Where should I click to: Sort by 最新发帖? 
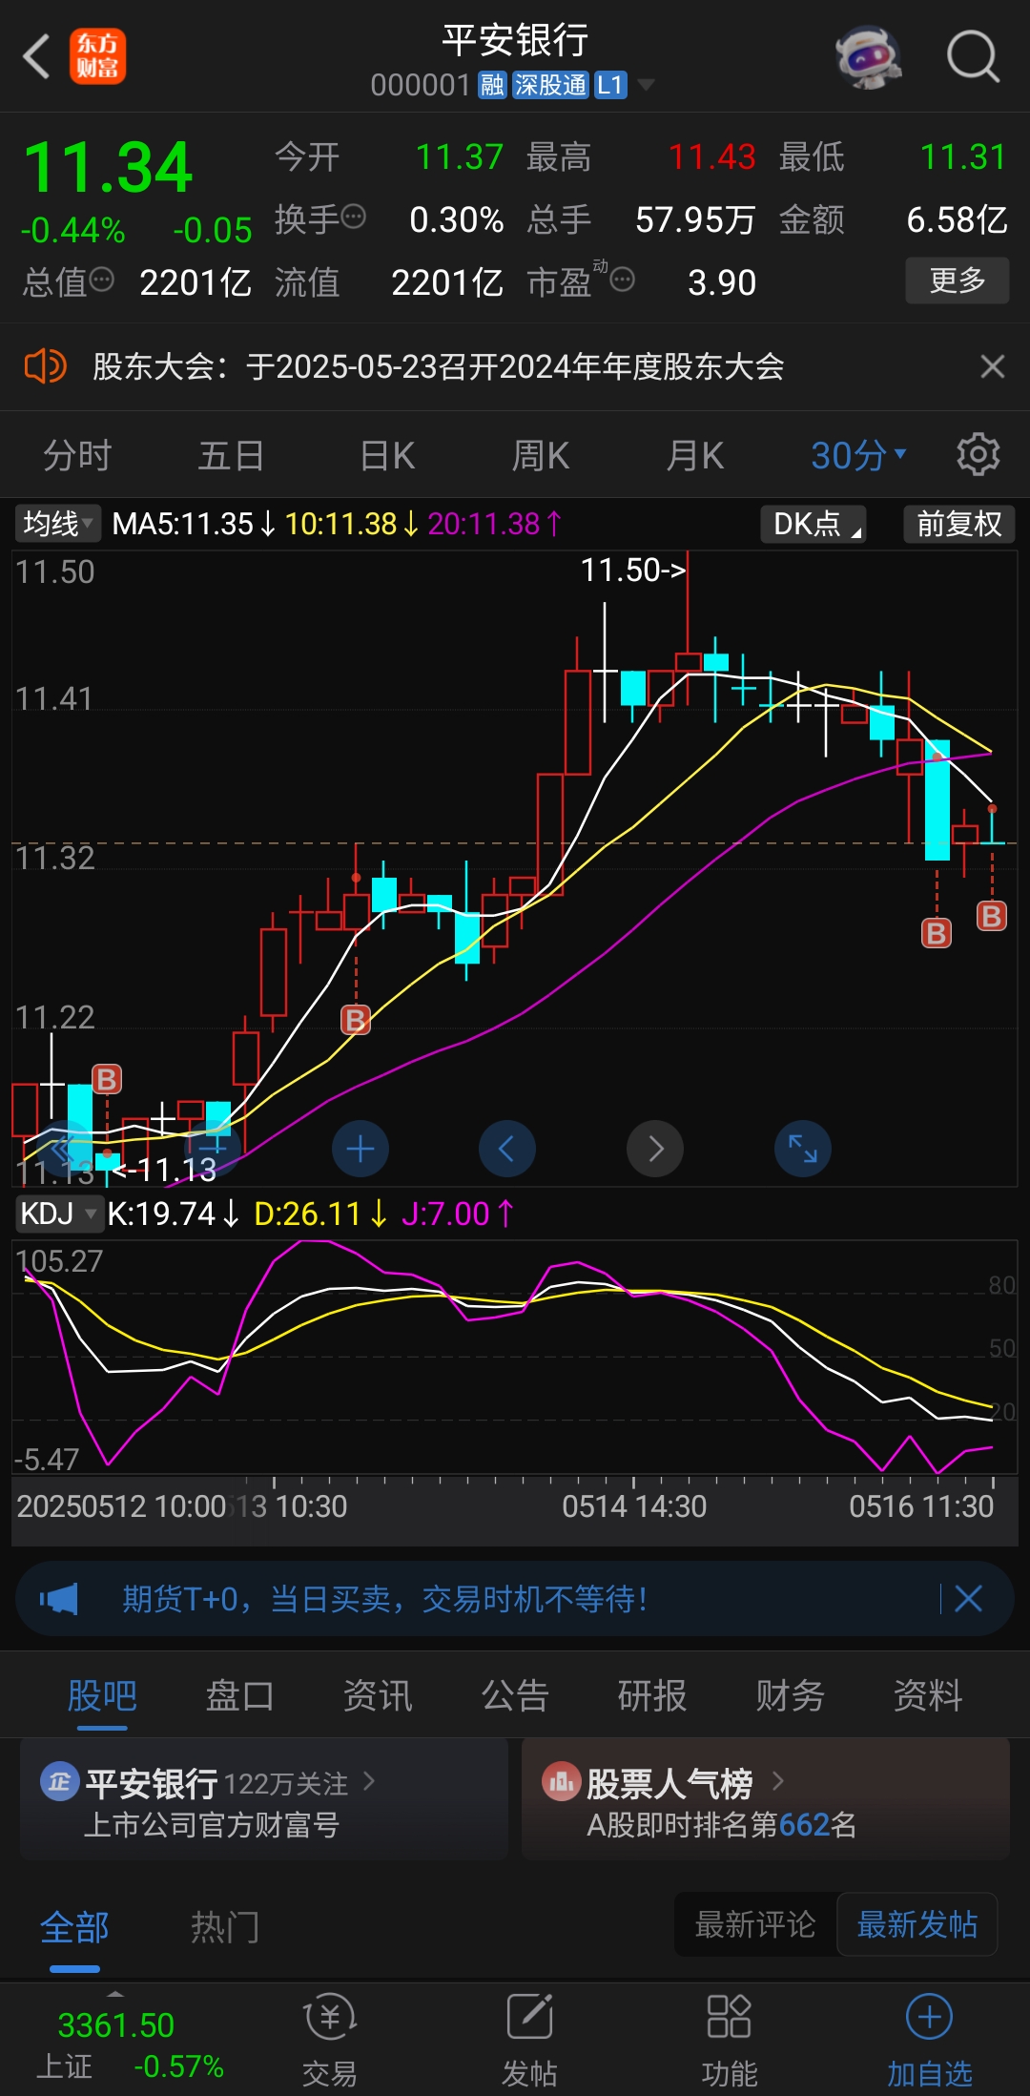917,1924
